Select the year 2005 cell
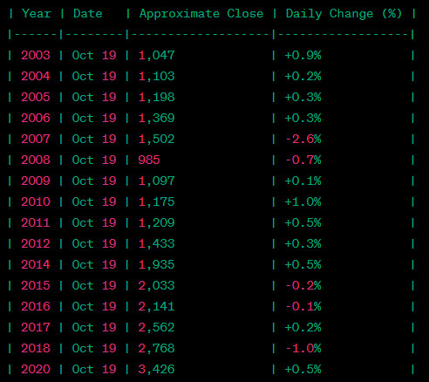The image size is (429, 382). click(x=36, y=97)
